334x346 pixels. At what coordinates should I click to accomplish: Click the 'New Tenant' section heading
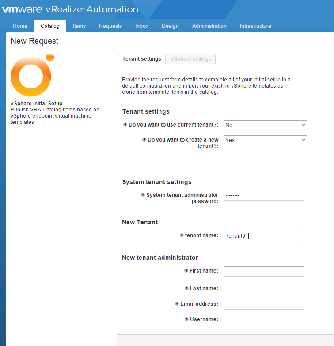pyautogui.click(x=140, y=222)
